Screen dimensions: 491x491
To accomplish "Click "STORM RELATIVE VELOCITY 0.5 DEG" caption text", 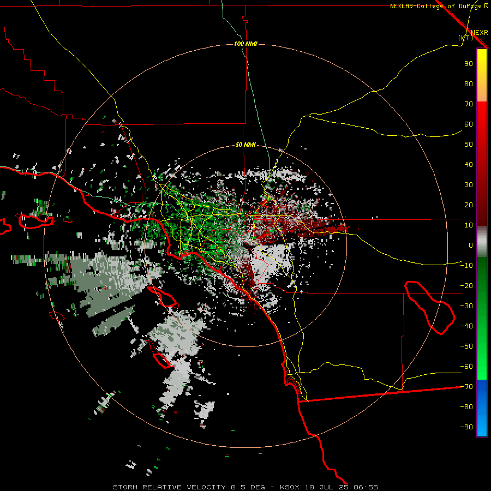I will (x=189, y=487).
